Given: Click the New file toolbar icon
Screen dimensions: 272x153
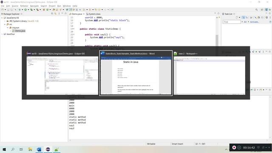Looking at the screenshot, I should (3, 10).
